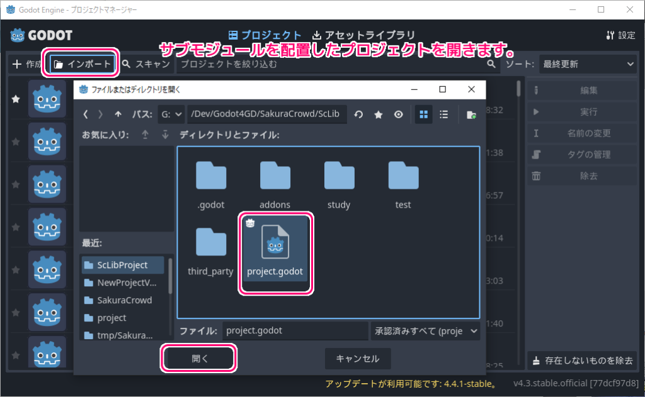Switch to プロジェクト tab

[265, 35]
